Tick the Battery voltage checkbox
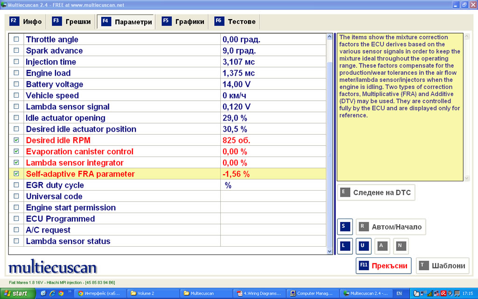The image size is (478, 299). pyautogui.click(x=17, y=85)
